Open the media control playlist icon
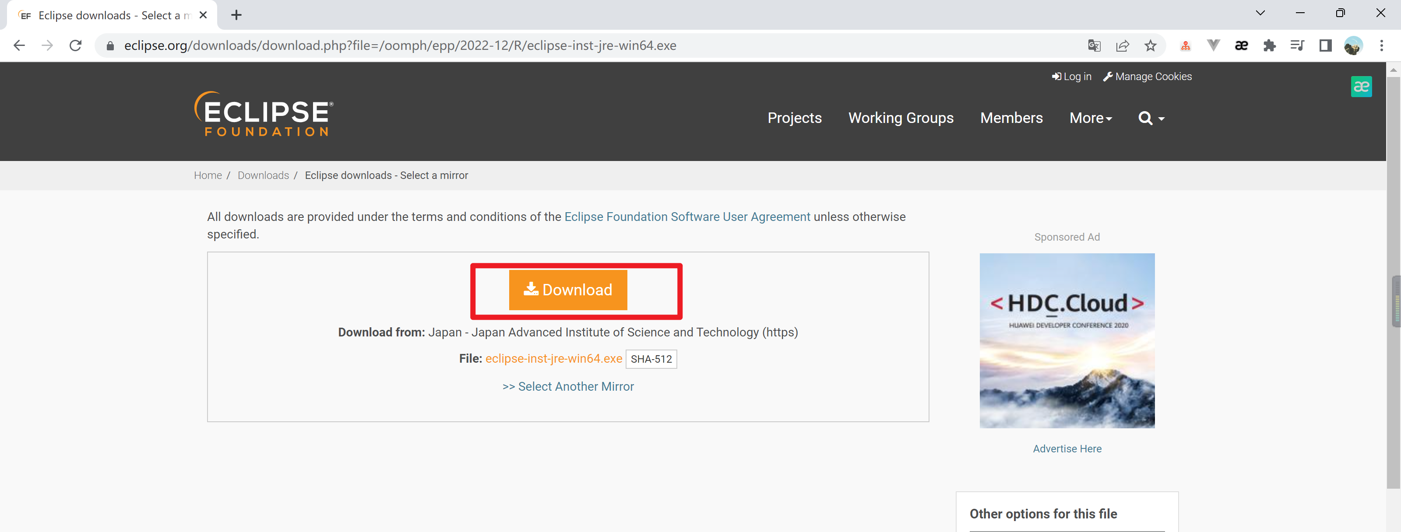The image size is (1401, 532). (x=1297, y=45)
